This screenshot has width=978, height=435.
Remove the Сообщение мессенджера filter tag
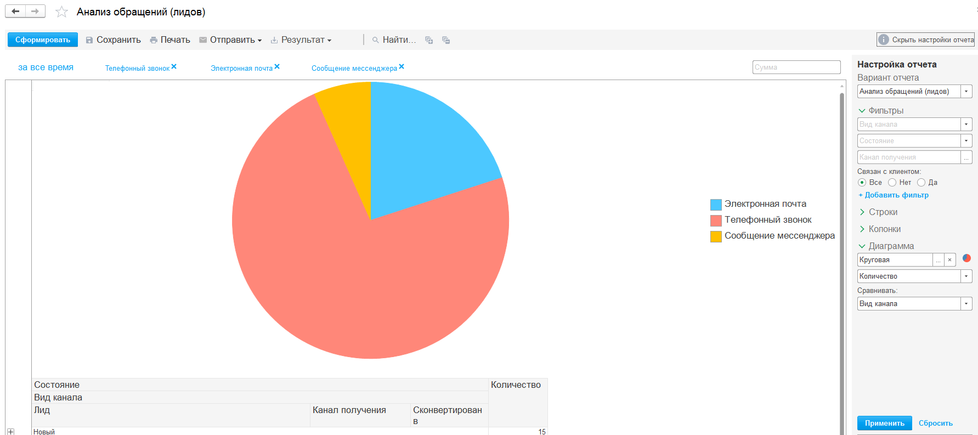click(x=402, y=66)
